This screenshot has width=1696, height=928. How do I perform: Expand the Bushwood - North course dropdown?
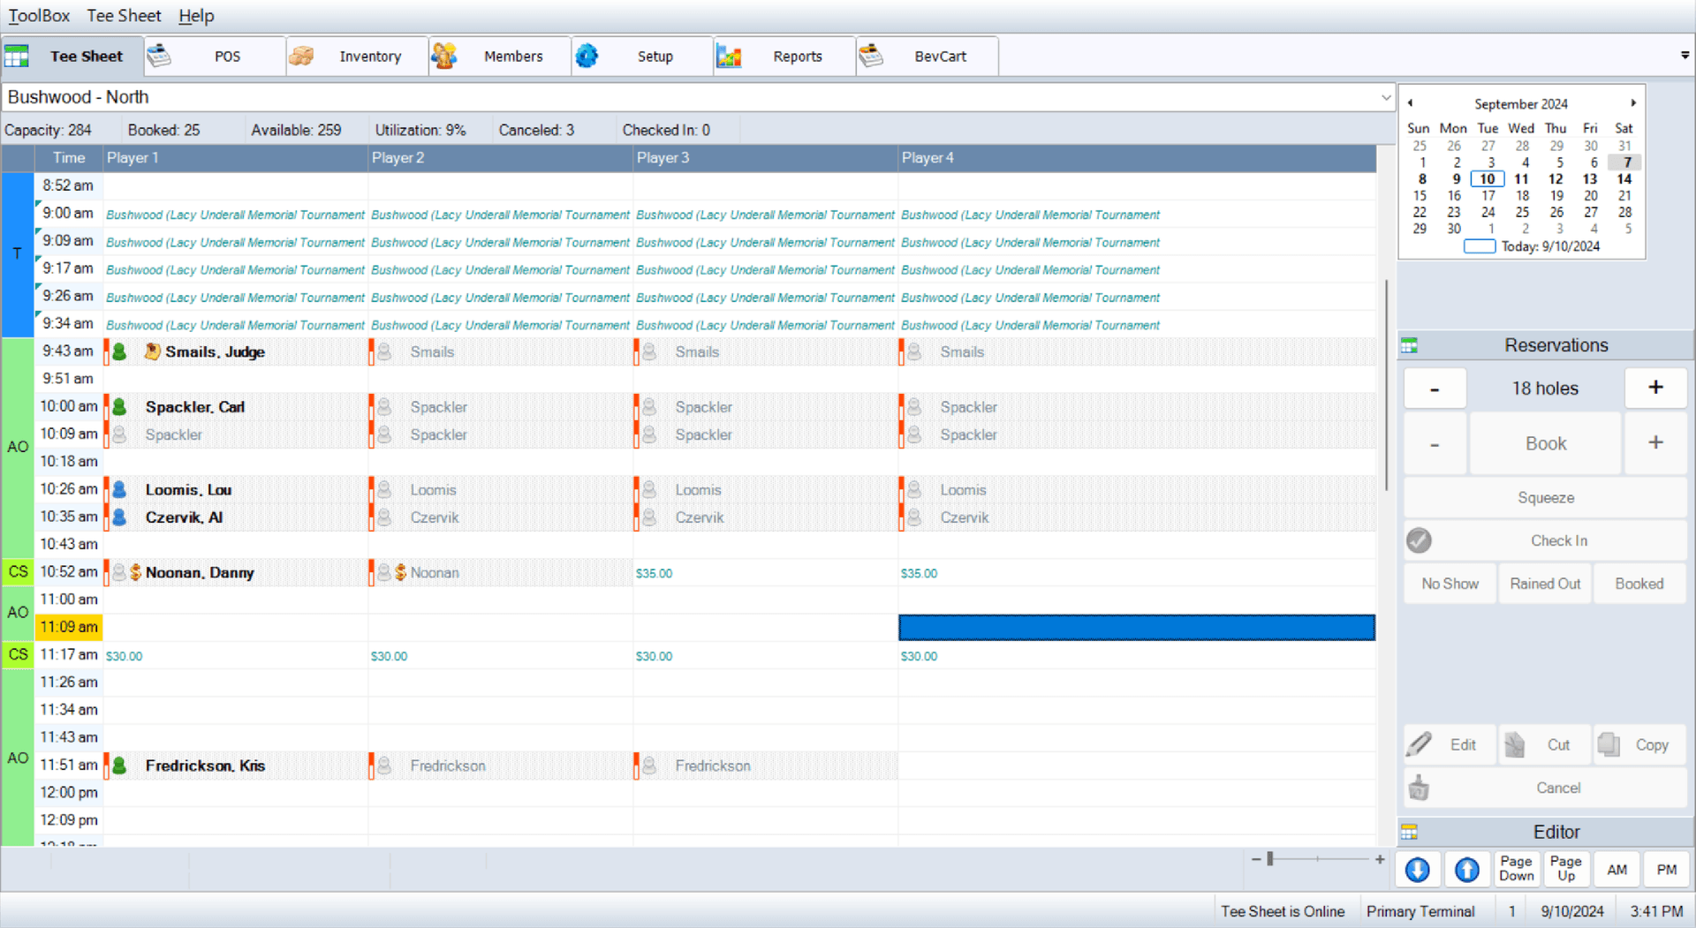coord(1385,97)
